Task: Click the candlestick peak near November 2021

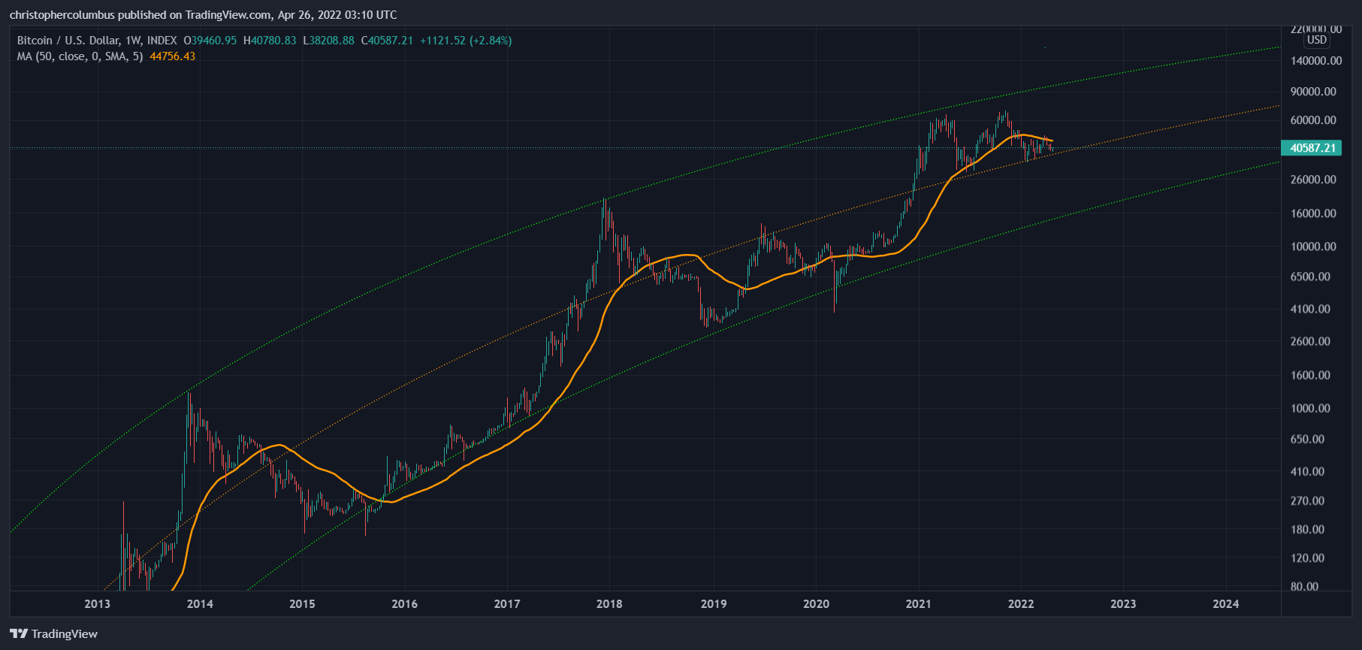Action: coord(1004,114)
